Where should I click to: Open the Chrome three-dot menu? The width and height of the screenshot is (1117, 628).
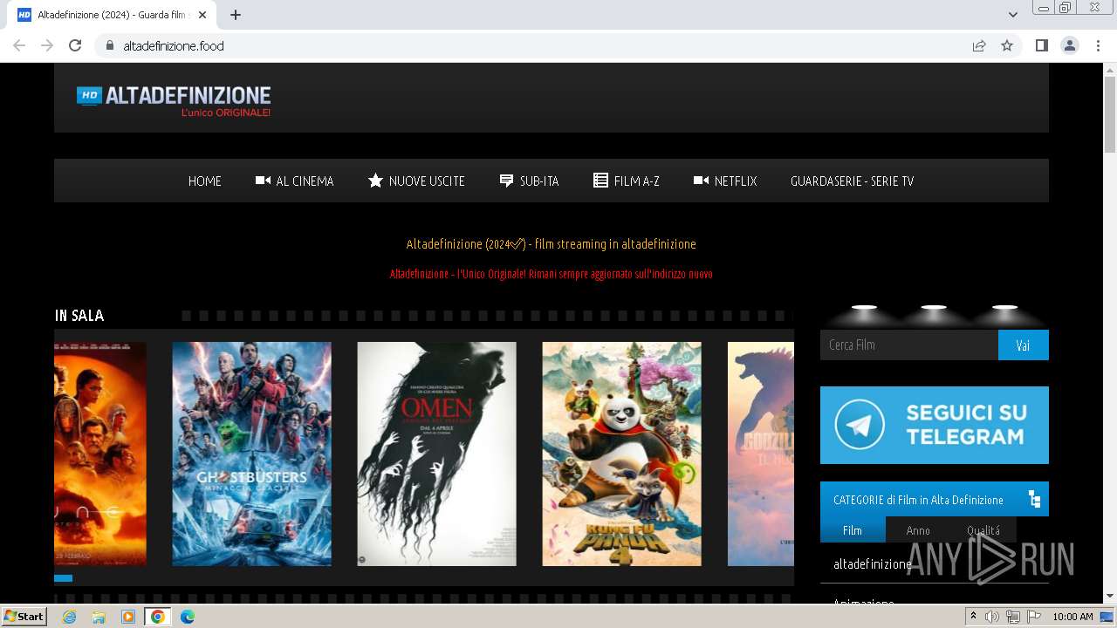pyautogui.click(x=1098, y=45)
